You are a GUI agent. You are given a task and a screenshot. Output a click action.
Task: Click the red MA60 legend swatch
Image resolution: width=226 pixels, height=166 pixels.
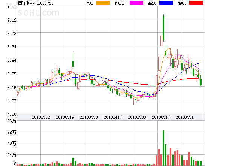tap(196, 3)
